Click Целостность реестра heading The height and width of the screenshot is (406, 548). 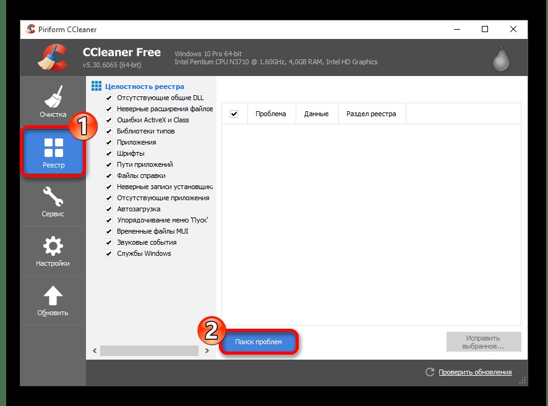pos(145,87)
